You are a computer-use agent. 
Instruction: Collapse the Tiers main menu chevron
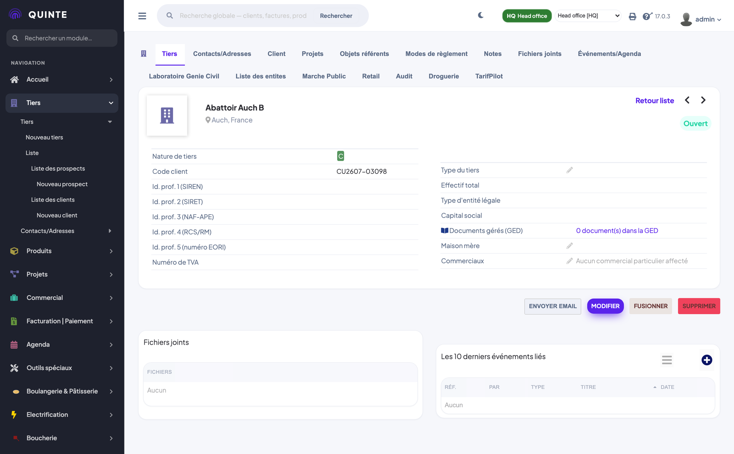(111, 103)
